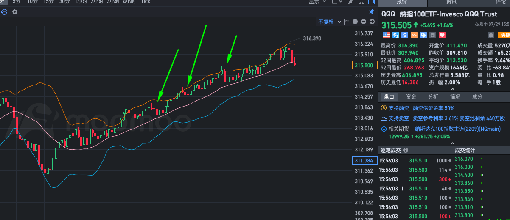The height and width of the screenshot is (220, 510).
Task: Click the blue lightning bolt icon
Action: click(395, 35)
